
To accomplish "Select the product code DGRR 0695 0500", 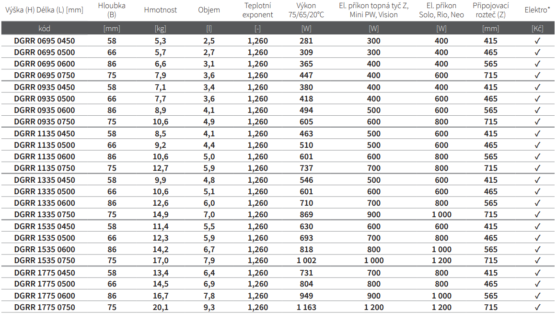I will click(x=45, y=53).
